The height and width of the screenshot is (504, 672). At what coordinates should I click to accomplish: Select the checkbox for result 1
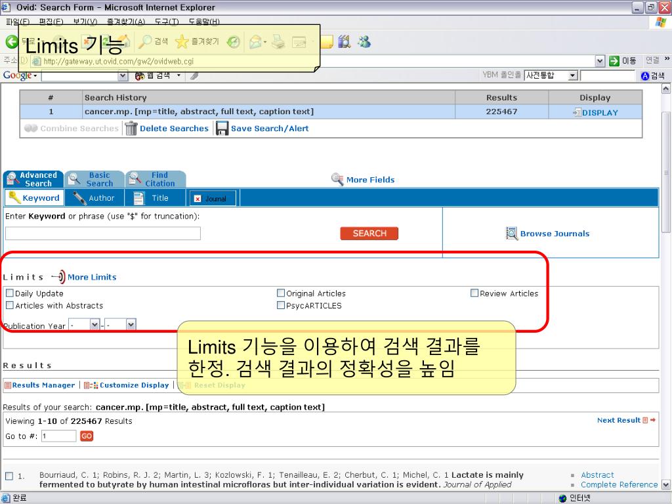click(9, 476)
